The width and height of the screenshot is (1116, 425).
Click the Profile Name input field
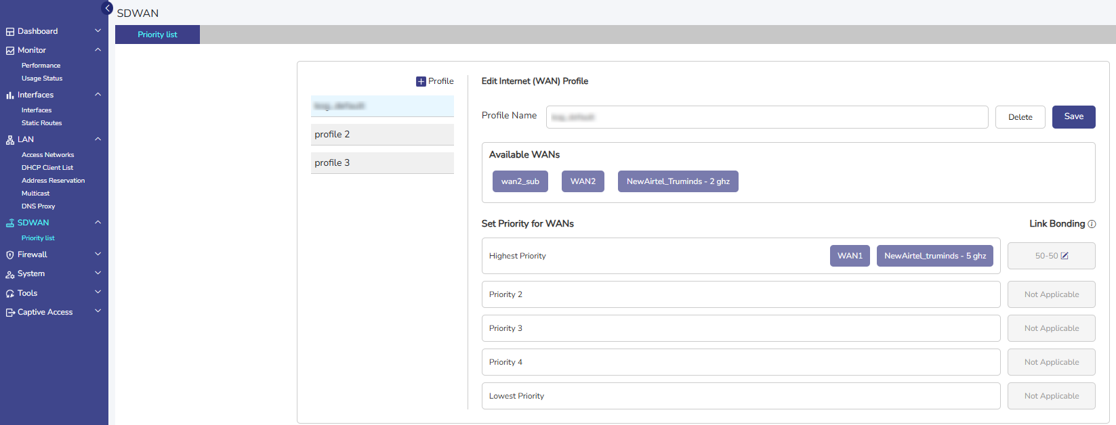click(766, 117)
